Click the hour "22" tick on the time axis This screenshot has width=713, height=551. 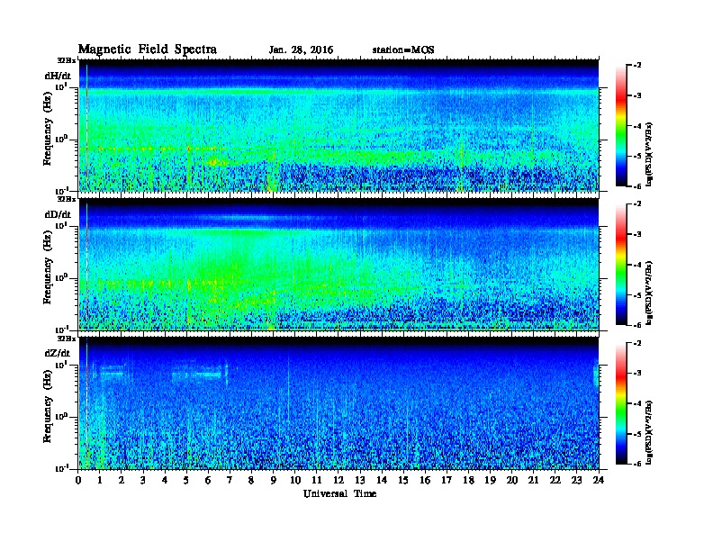point(555,480)
